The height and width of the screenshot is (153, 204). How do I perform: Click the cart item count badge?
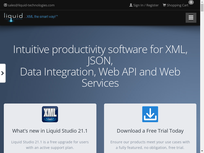(191, 2)
